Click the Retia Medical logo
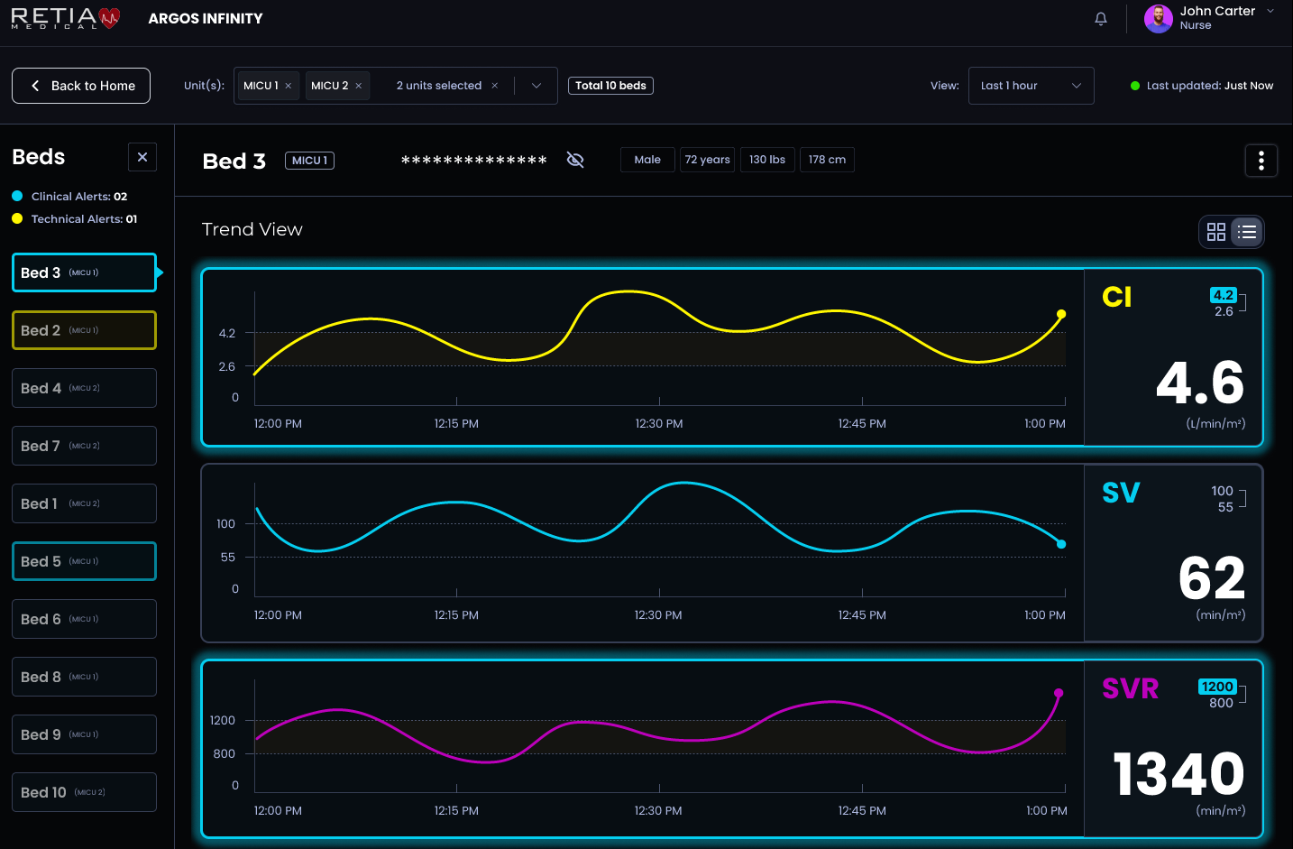The width and height of the screenshot is (1293, 849). click(x=63, y=18)
